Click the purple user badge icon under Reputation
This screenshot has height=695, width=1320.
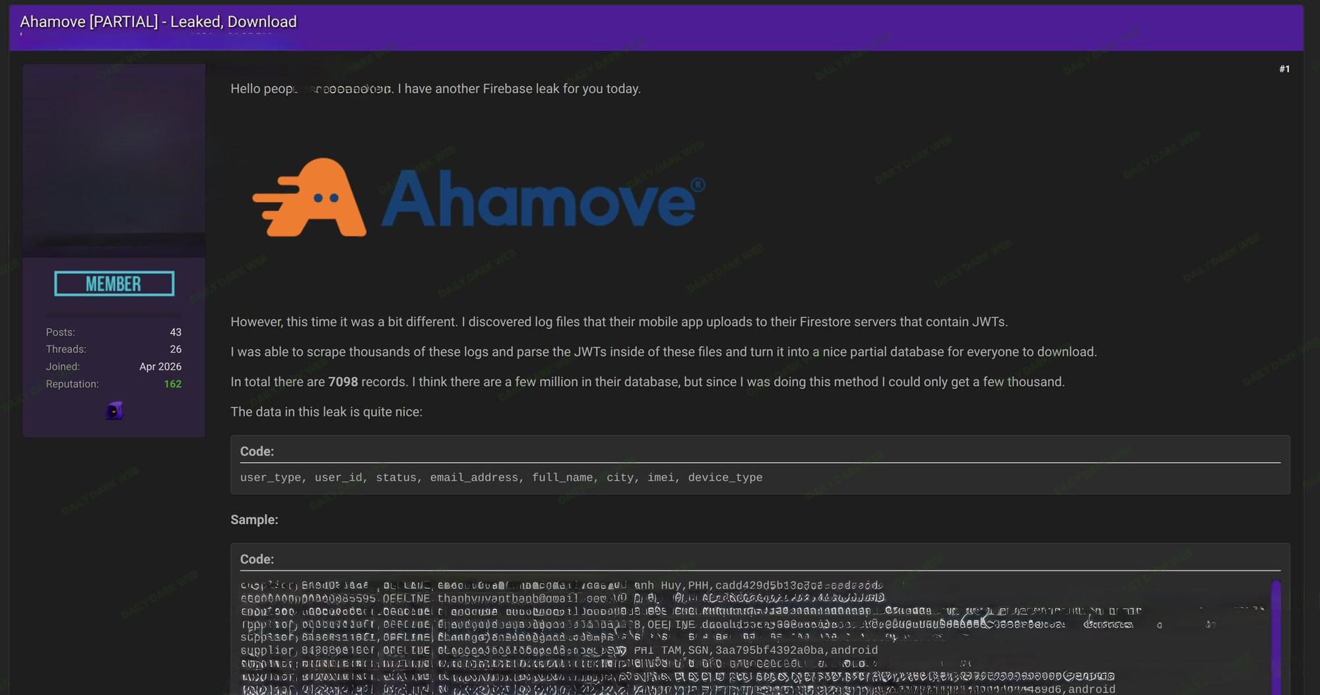pyautogui.click(x=114, y=411)
